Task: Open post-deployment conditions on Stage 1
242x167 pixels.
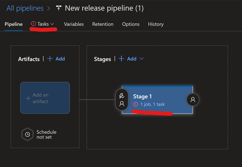Action: coord(193,99)
